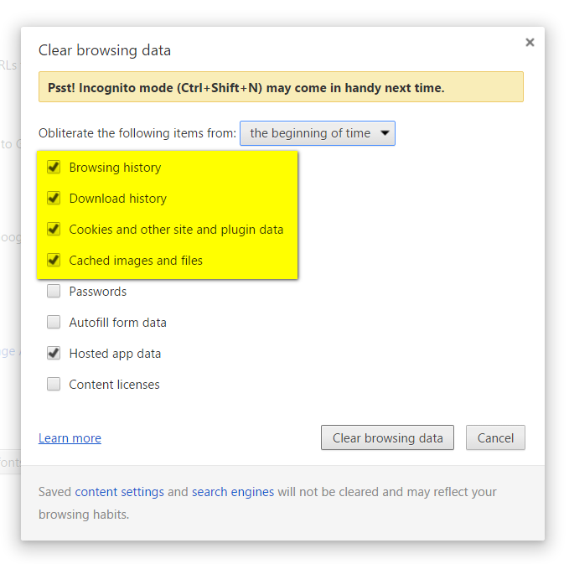Open the Learn more link
The height and width of the screenshot is (564, 569).
(x=70, y=438)
